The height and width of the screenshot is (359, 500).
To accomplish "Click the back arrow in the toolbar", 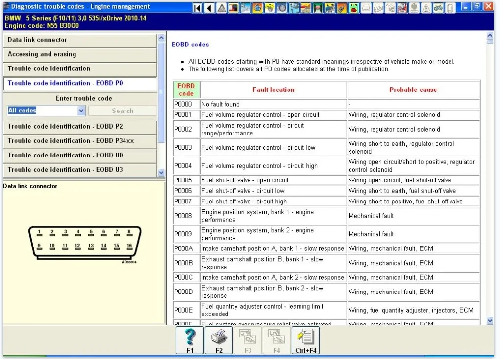I will tap(209, 8).
